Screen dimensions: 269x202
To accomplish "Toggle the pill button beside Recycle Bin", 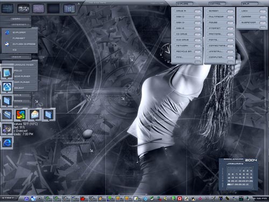I will coord(197,52).
